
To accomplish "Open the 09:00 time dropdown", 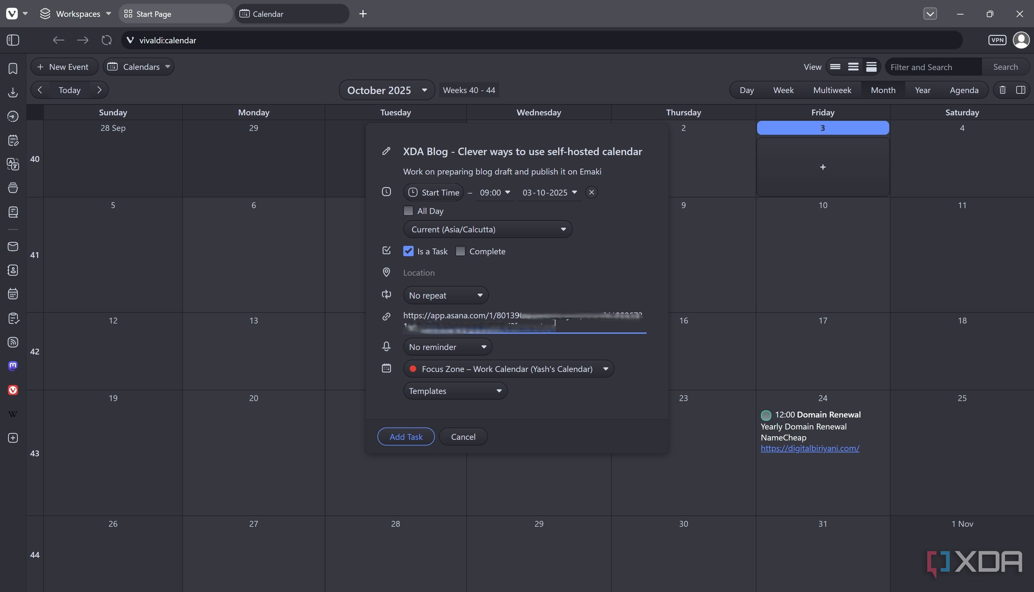I will point(495,192).
